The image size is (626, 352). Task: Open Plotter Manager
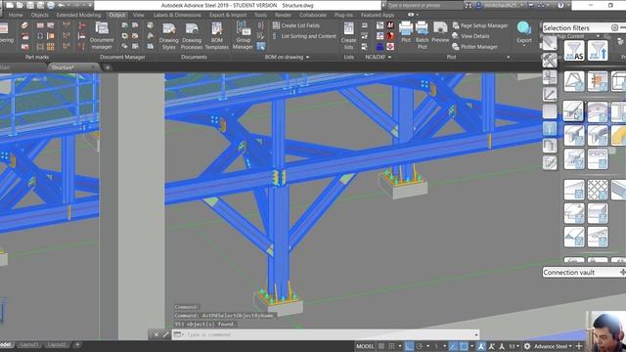[474, 47]
